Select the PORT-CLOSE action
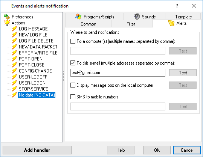203x157 pixels. coord(32,65)
